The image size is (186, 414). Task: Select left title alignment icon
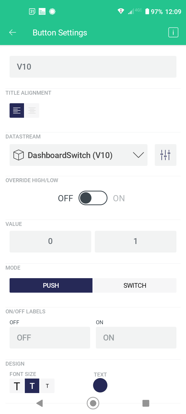[x=17, y=110]
